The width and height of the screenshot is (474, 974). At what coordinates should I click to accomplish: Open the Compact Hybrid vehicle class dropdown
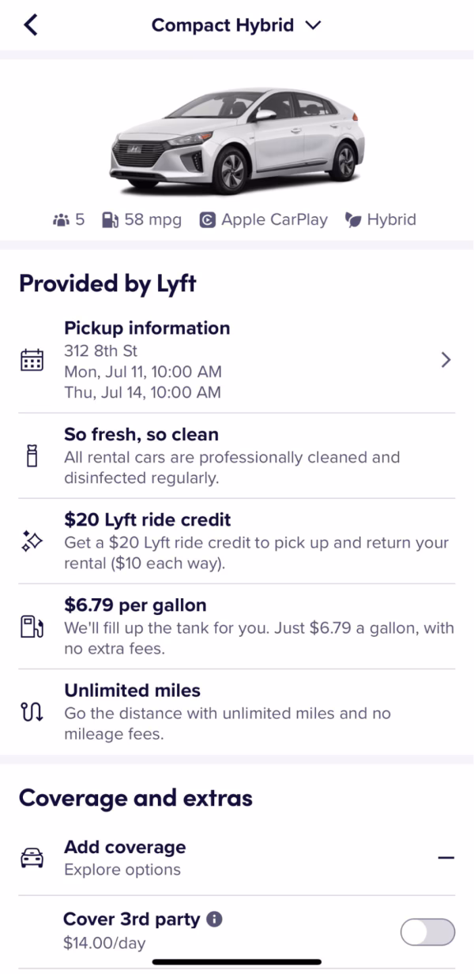[x=312, y=24]
